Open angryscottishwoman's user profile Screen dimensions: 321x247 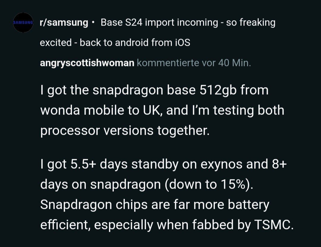[x=87, y=63]
